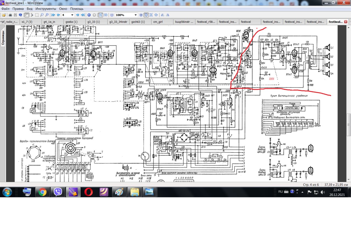The image size is (351, 249).
Task: Close the active festiwal tab
Action: 346,22
